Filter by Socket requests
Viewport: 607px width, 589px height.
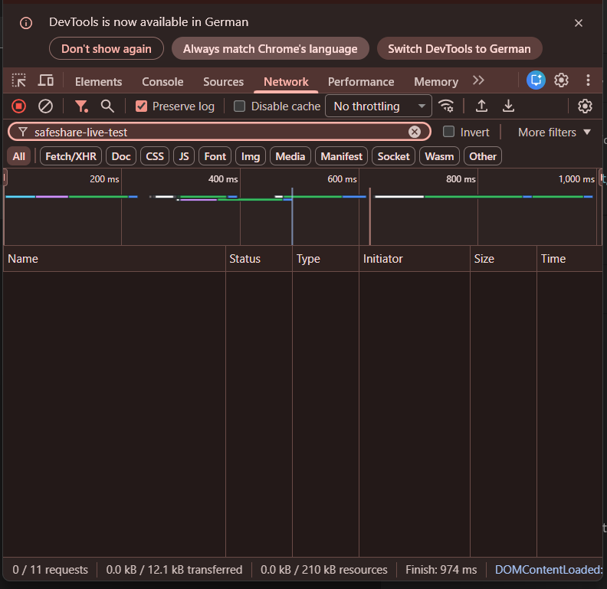pos(393,156)
